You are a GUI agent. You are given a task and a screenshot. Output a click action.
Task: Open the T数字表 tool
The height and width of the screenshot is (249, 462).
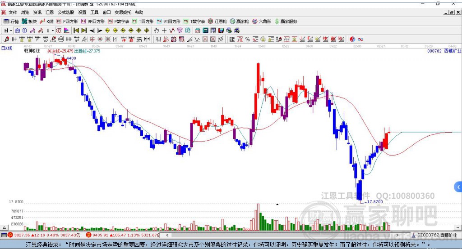coord(194,22)
